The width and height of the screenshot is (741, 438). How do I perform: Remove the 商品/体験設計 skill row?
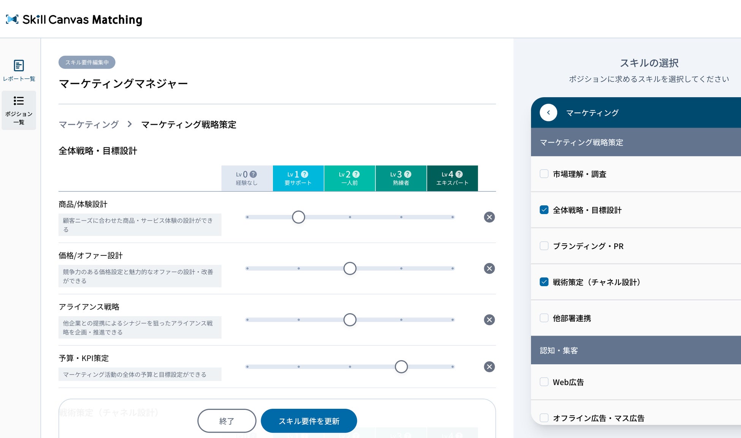[489, 217]
